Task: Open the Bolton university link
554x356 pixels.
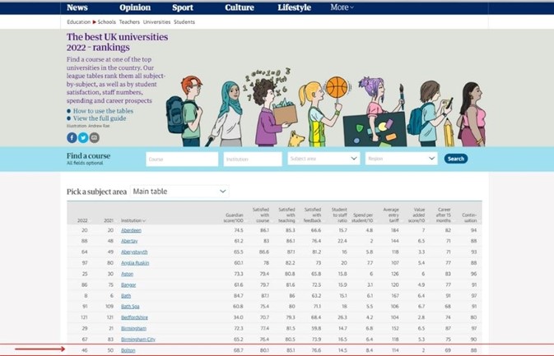Action: 128,350
